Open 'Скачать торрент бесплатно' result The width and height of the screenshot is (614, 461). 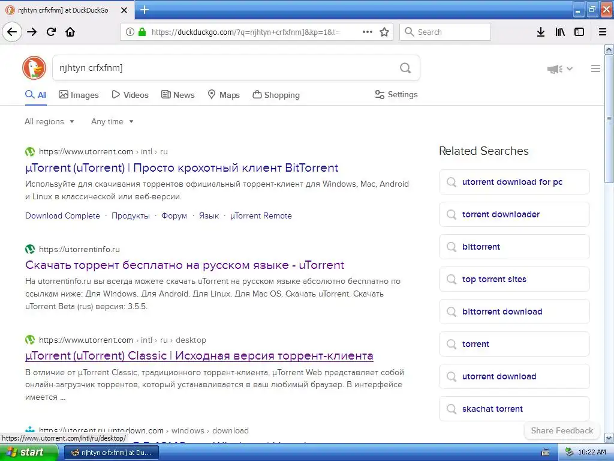click(x=185, y=265)
